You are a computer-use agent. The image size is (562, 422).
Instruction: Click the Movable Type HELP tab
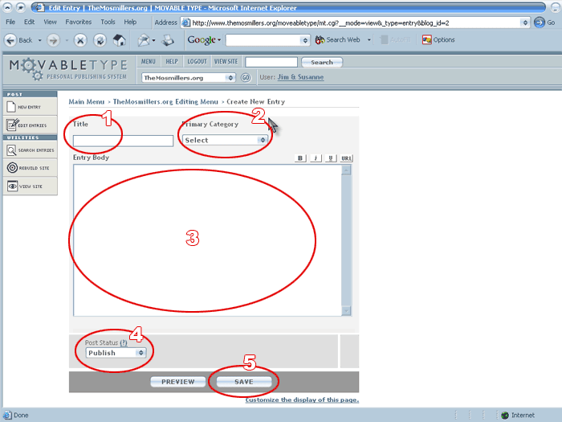[172, 62]
